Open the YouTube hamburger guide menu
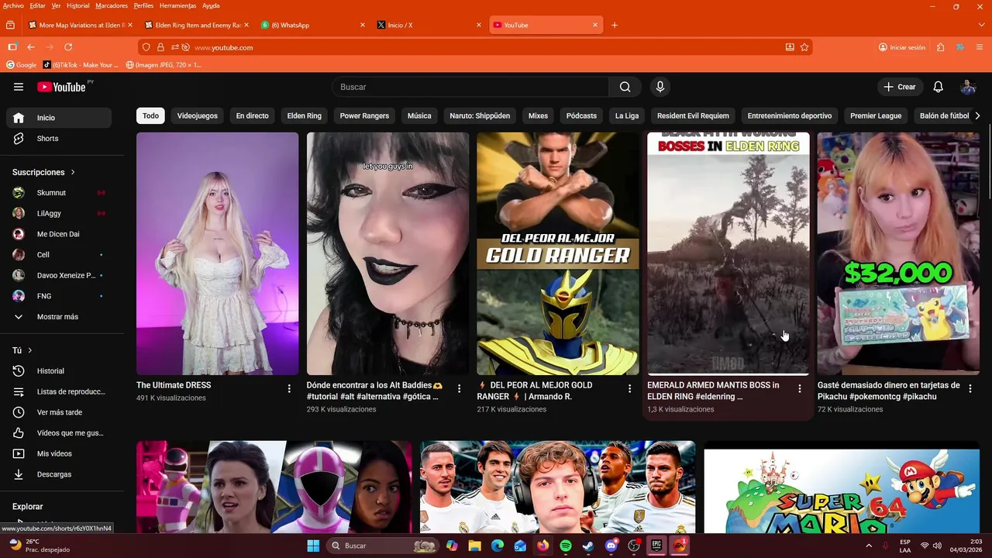992x558 pixels. coord(19,87)
